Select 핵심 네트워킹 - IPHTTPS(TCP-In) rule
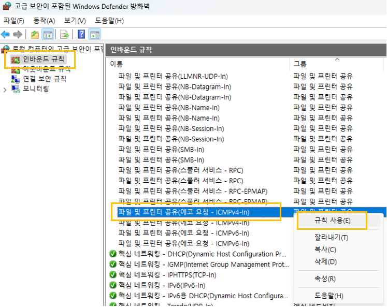 [167, 275]
